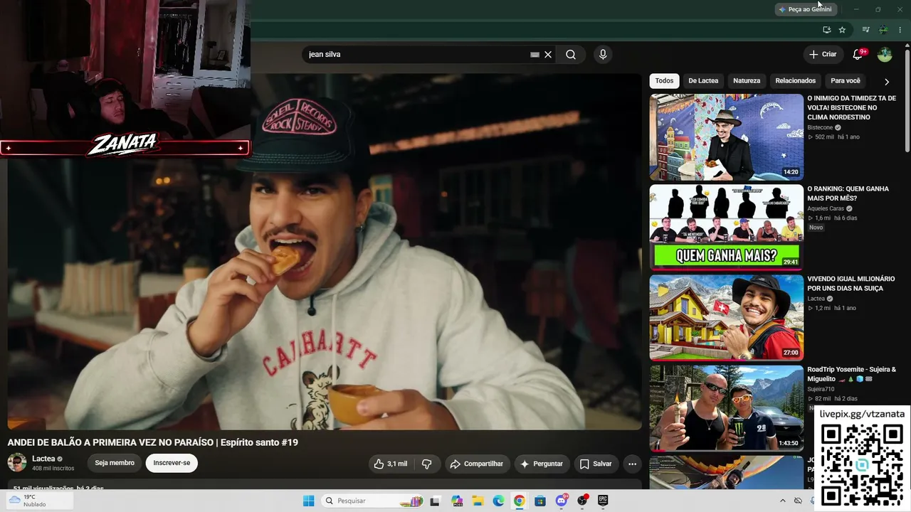Viewport: 911px width, 512px height.
Task: Select the Natureza filter chip
Action: click(x=747, y=81)
